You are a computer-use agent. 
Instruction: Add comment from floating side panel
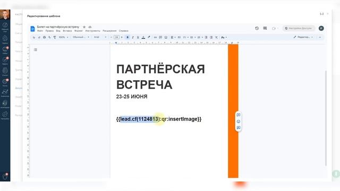239,115
